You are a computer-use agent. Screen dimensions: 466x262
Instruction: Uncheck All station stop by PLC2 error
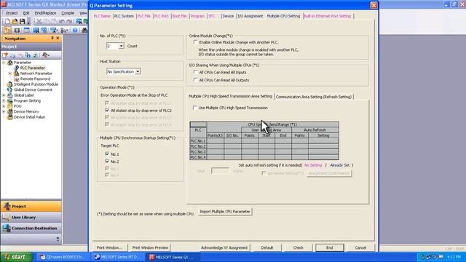(107, 110)
